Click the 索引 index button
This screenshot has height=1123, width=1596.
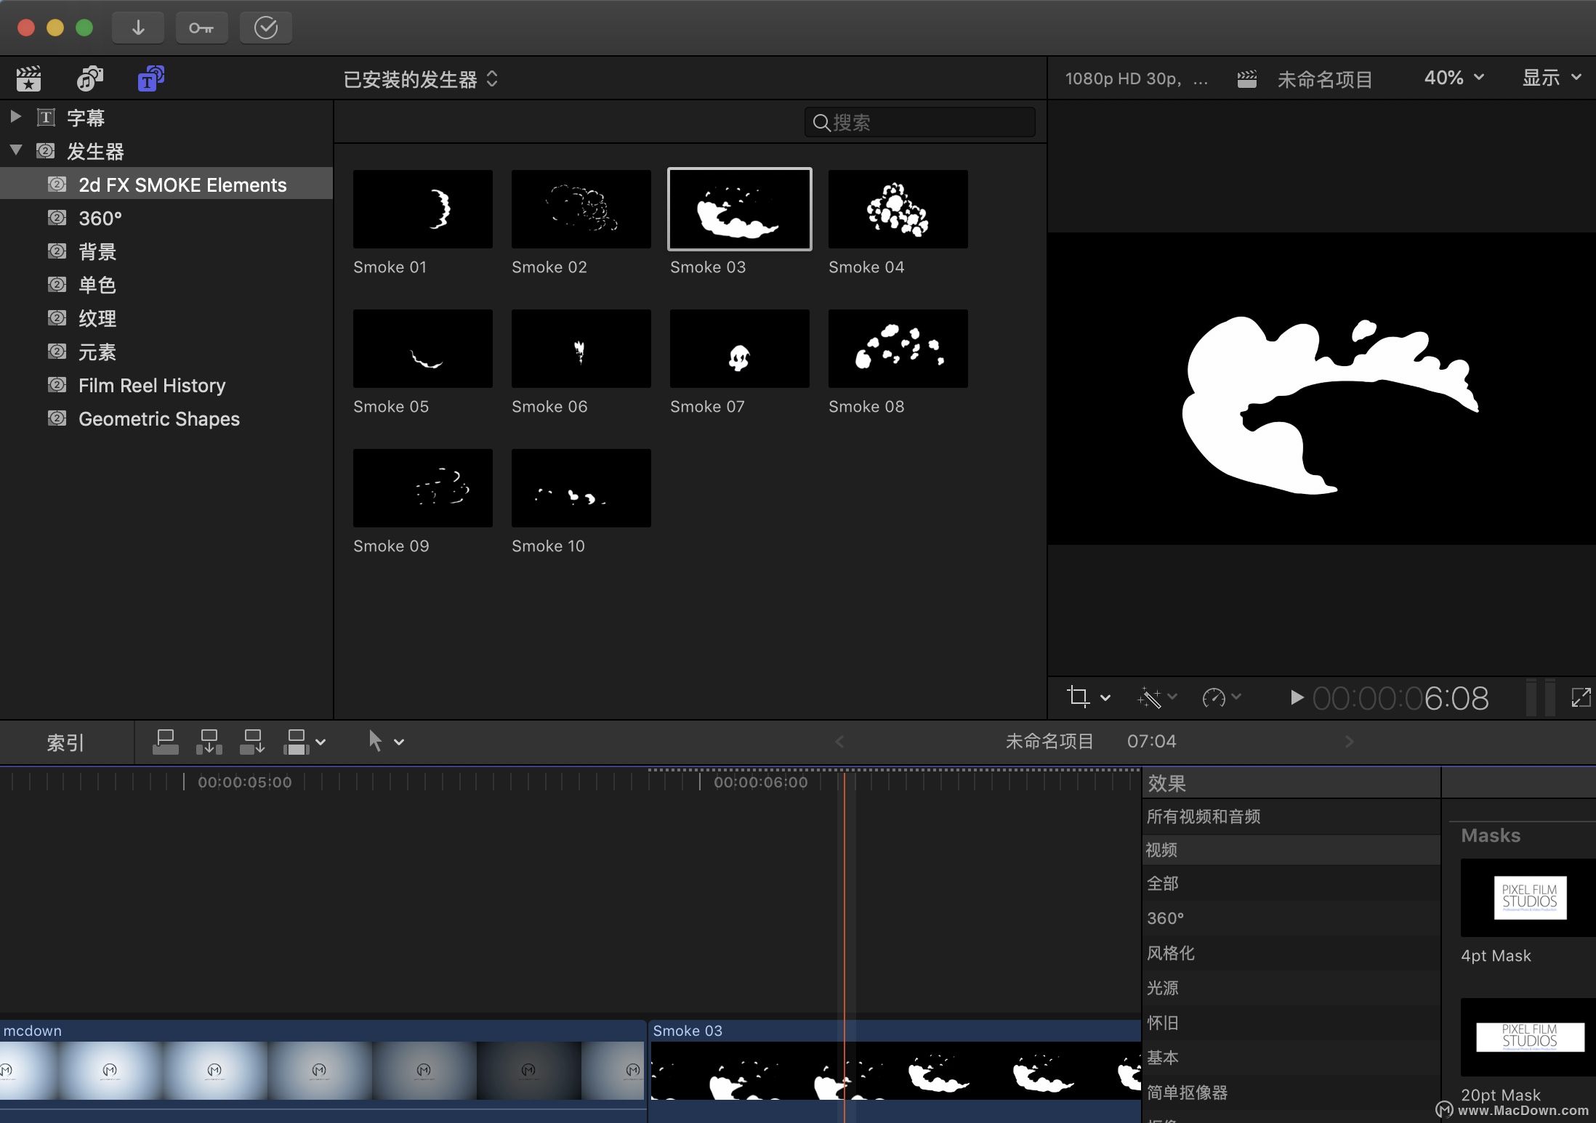click(65, 742)
